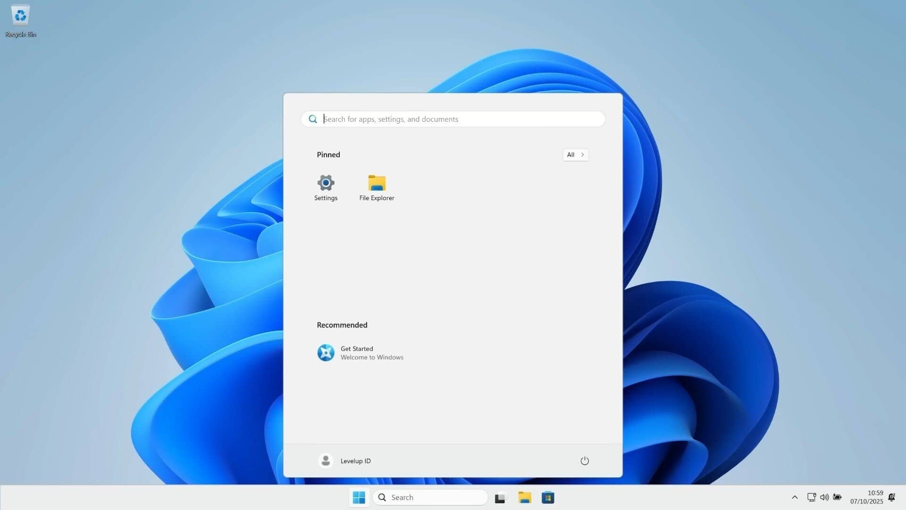Open all apps via the All chevron
This screenshot has width=906, height=510.
[x=575, y=154]
